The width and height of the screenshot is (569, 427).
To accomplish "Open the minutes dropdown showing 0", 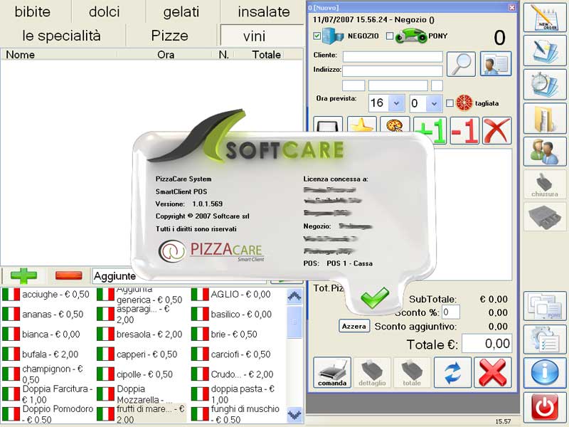I will coord(434,103).
